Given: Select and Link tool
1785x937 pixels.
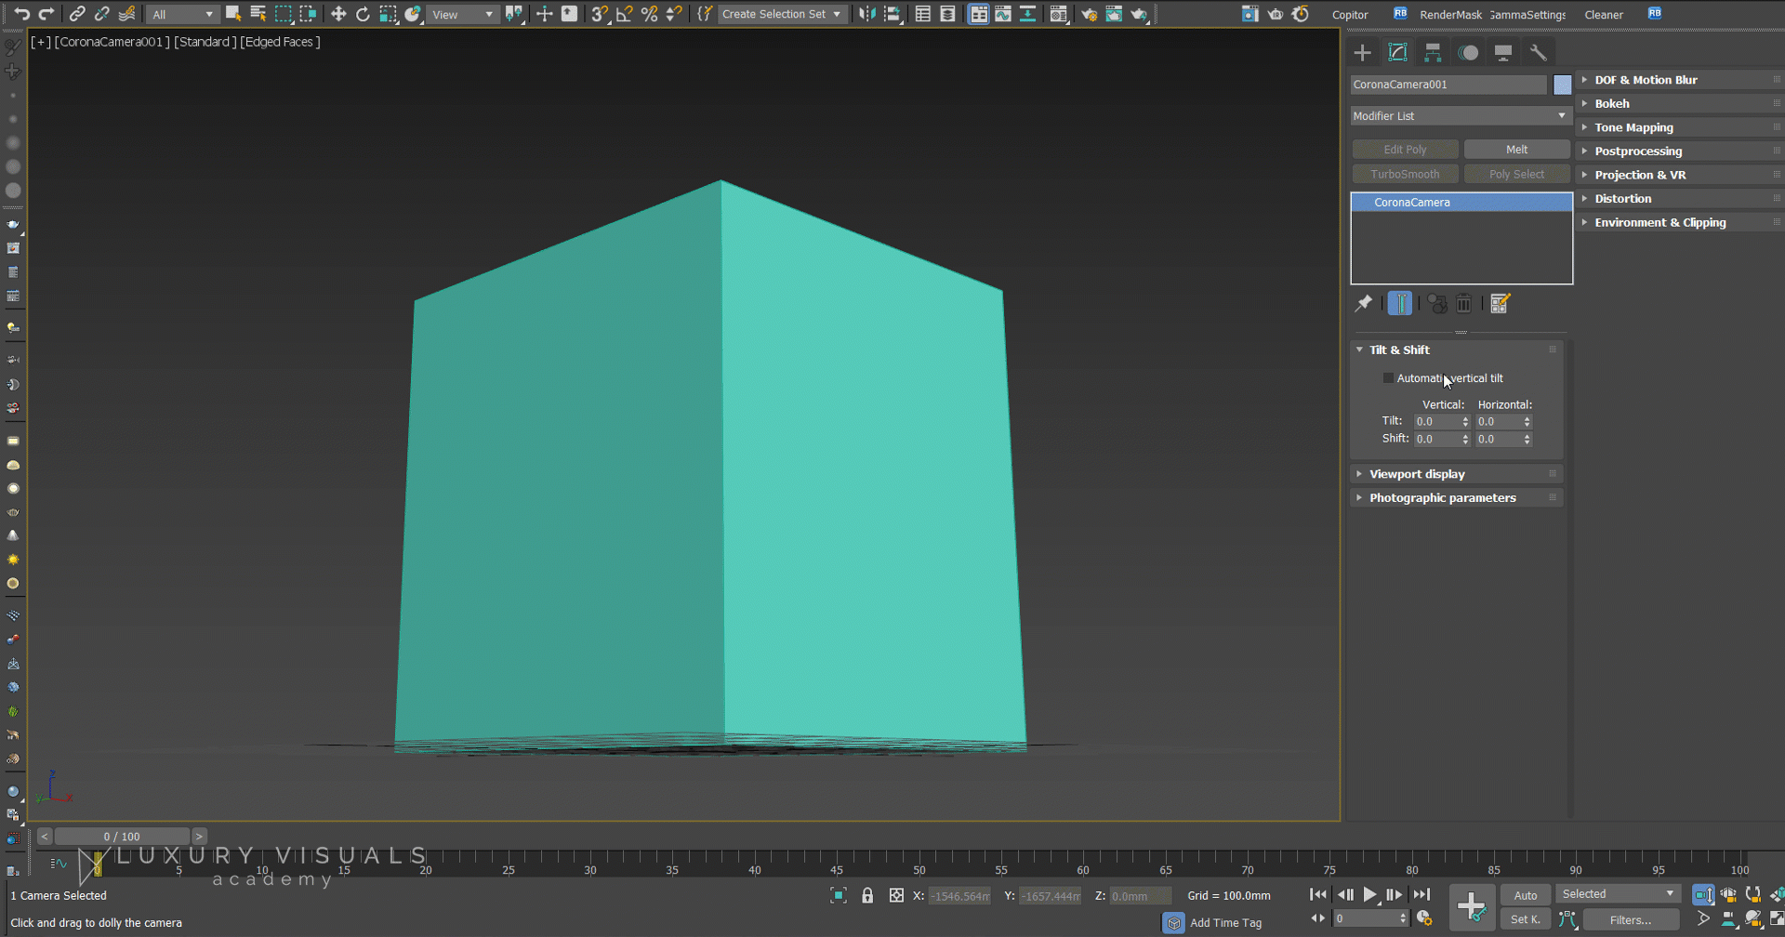Looking at the screenshot, I should tap(77, 14).
